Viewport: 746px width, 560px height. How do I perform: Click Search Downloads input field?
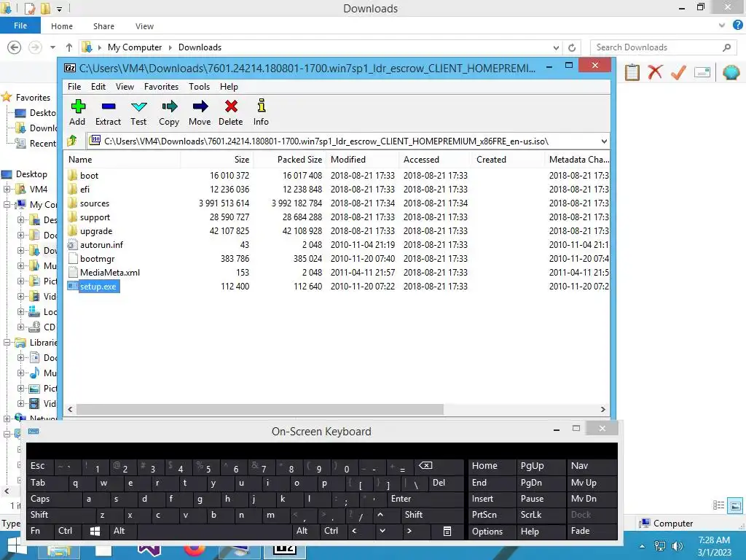pos(664,47)
